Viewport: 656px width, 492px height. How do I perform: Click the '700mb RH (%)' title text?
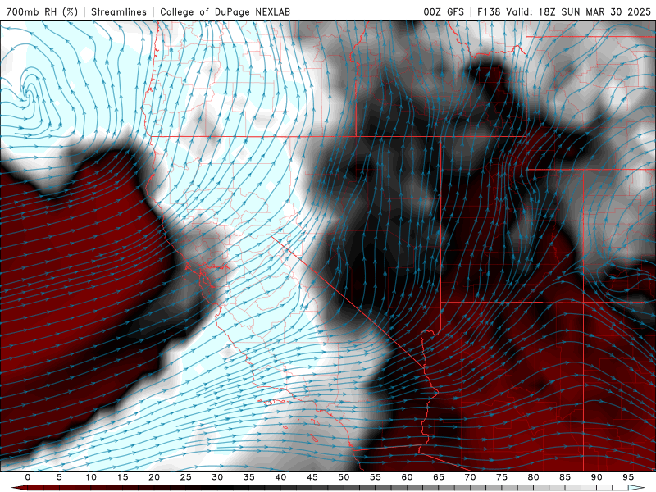[42, 11]
